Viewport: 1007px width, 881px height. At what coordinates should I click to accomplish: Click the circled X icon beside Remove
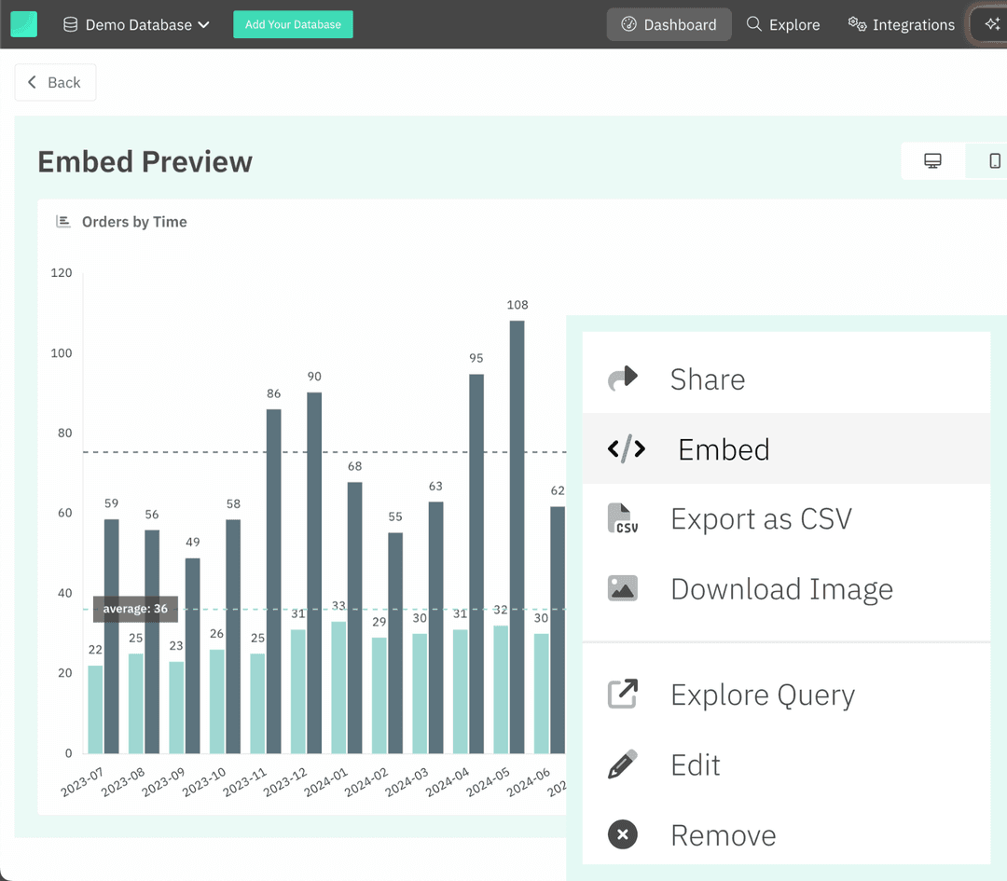tap(623, 834)
